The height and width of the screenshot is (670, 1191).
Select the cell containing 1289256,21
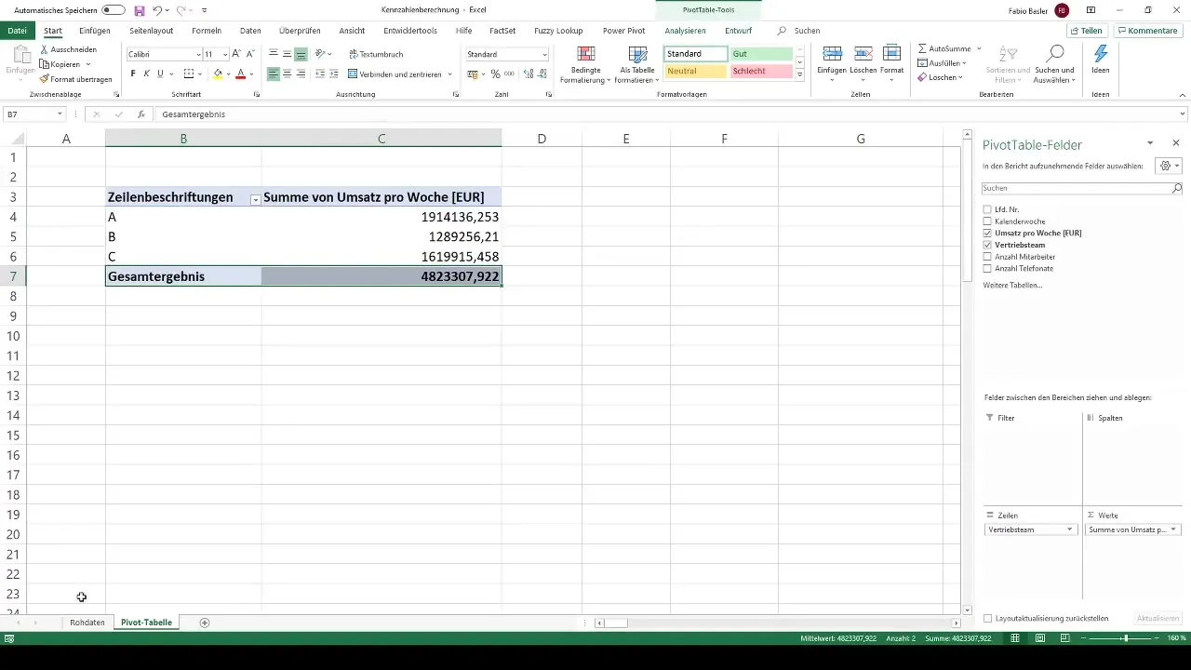[x=381, y=236]
